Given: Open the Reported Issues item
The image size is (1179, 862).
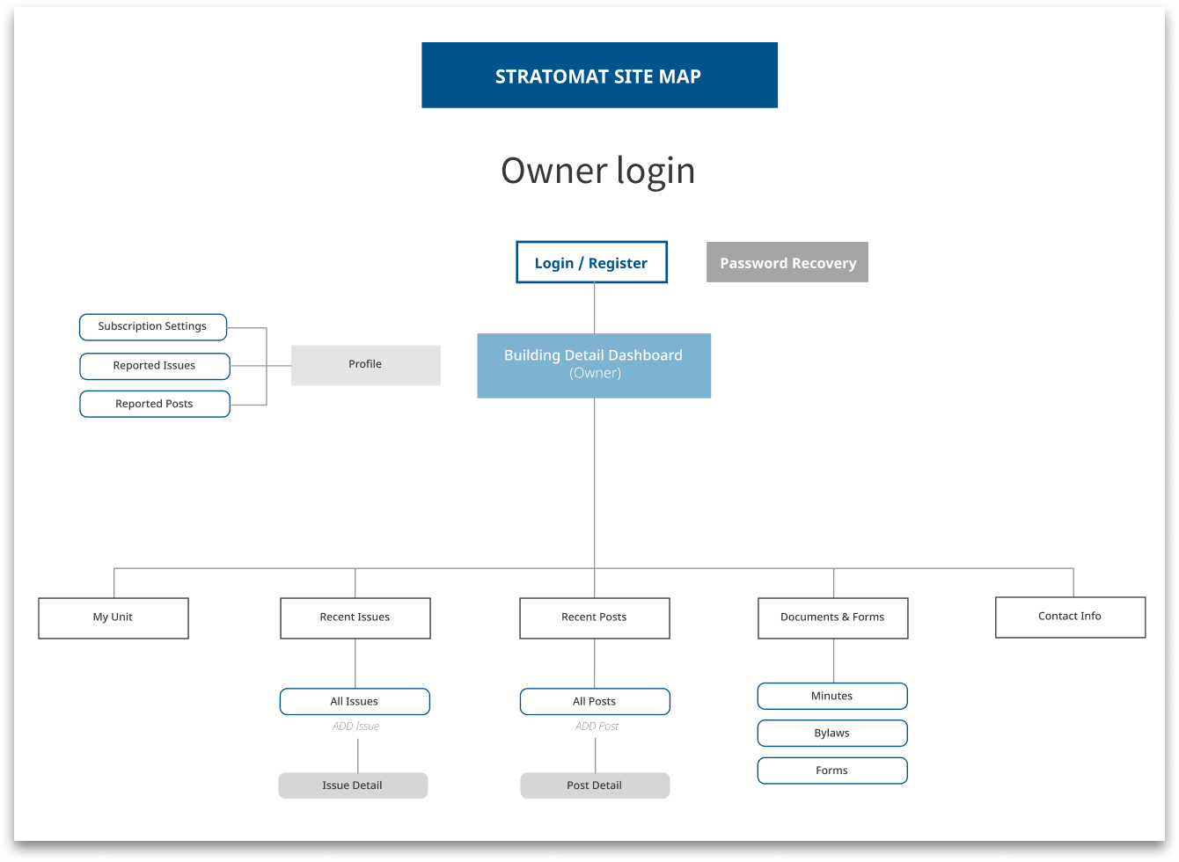Looking at the screenshot, I should 155,366.
